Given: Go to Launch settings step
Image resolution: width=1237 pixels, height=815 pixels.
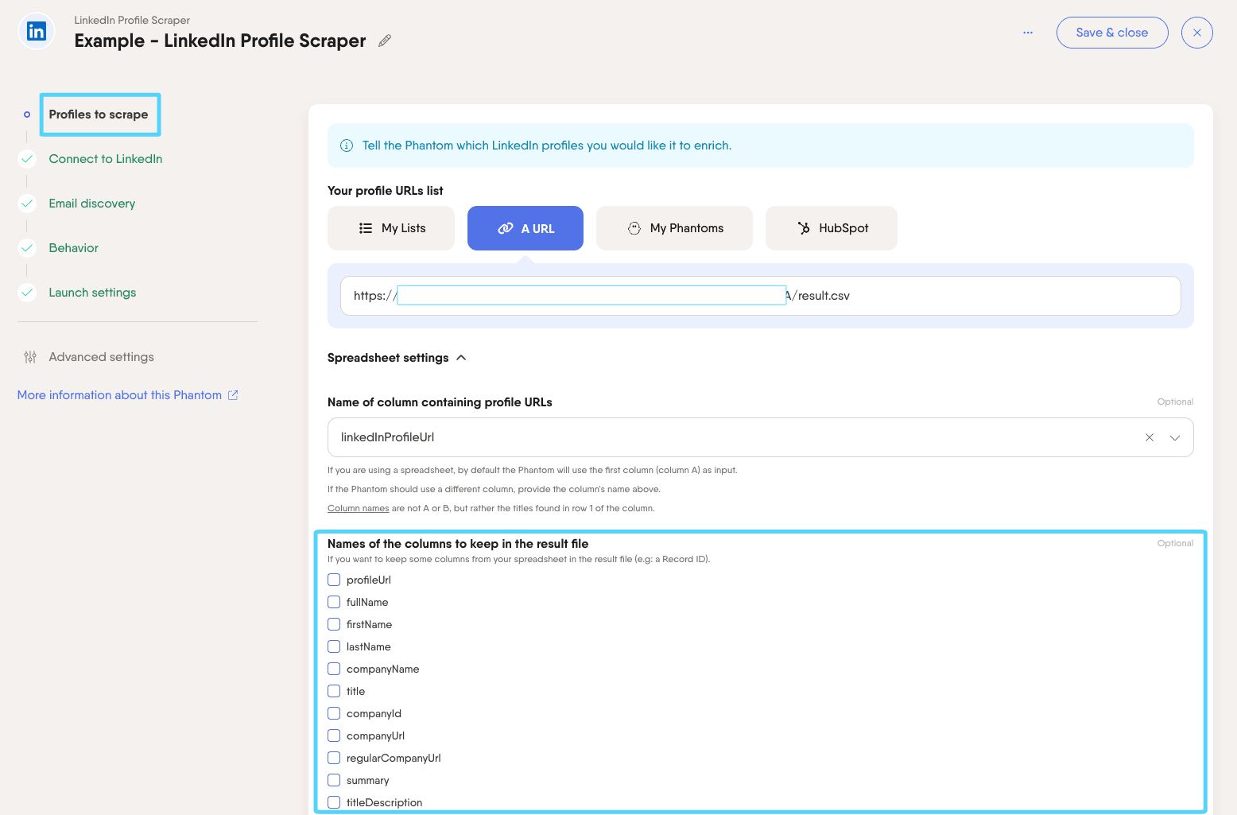Looking at the screenshot, I should click(x=92, y=293).
